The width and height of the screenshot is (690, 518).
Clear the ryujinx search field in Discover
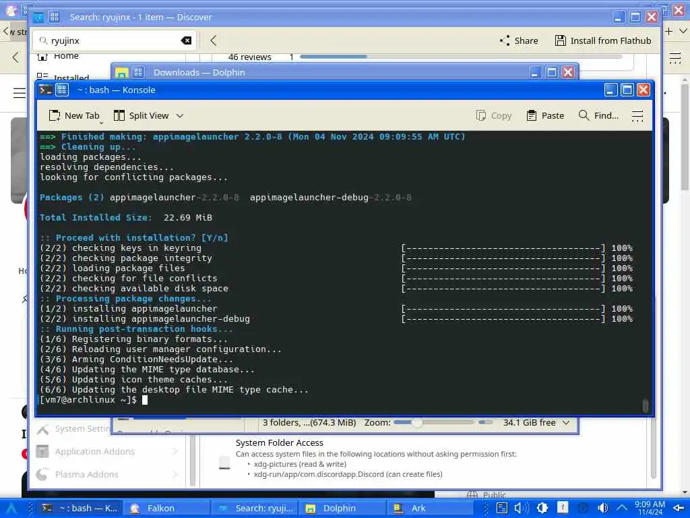point(186,40)
